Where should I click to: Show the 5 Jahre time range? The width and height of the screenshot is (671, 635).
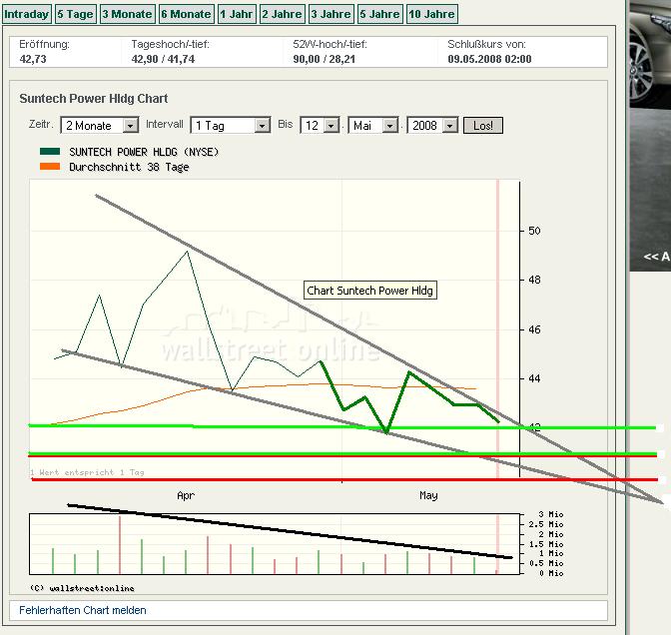[x=379, y=14]
